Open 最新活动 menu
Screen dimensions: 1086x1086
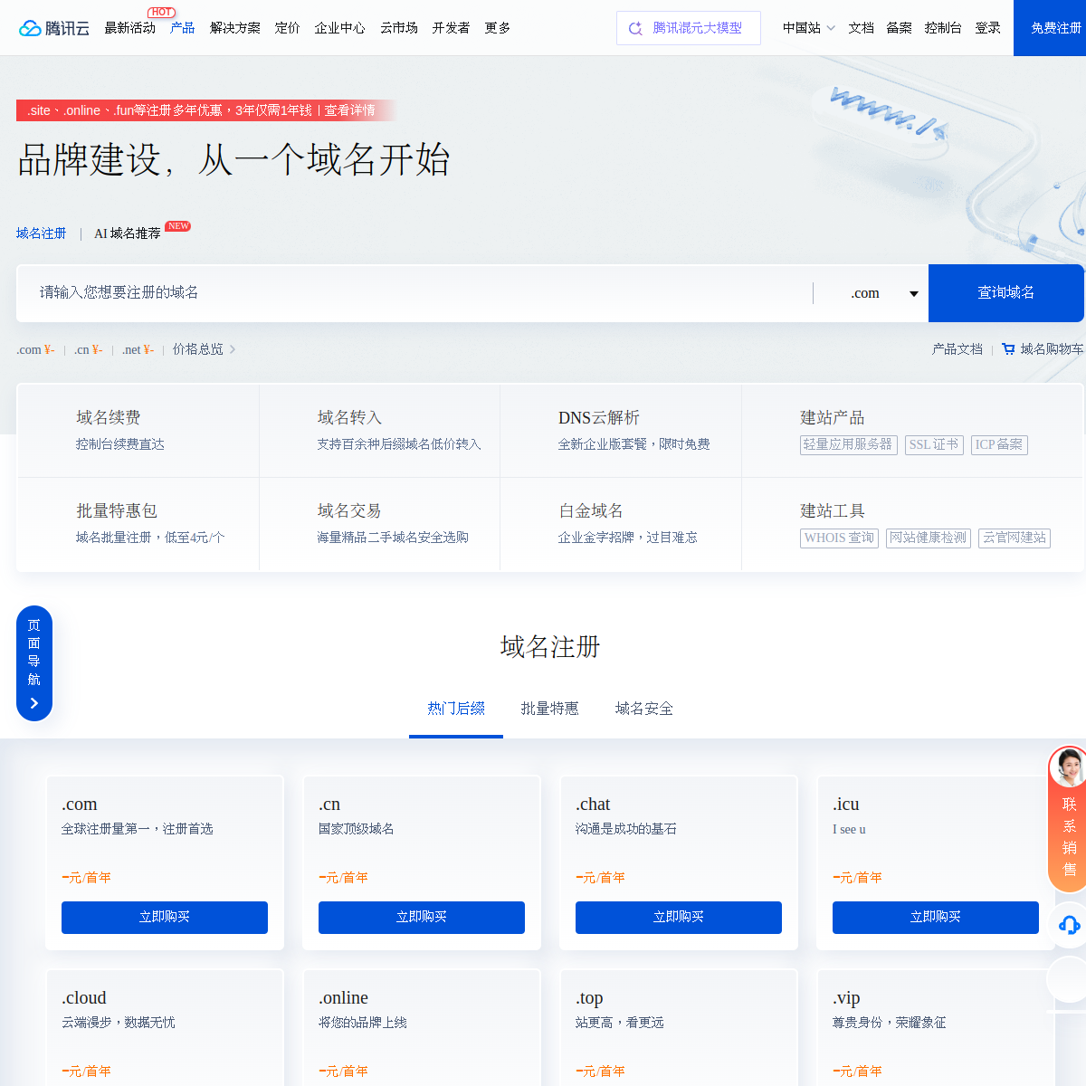pos(129,28)
